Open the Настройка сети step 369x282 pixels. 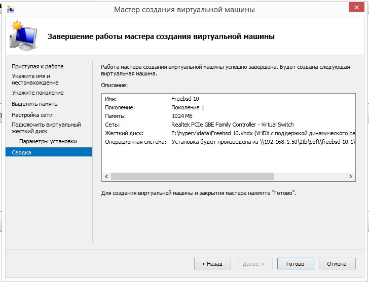pyautogui.click(x=32, y=115)
